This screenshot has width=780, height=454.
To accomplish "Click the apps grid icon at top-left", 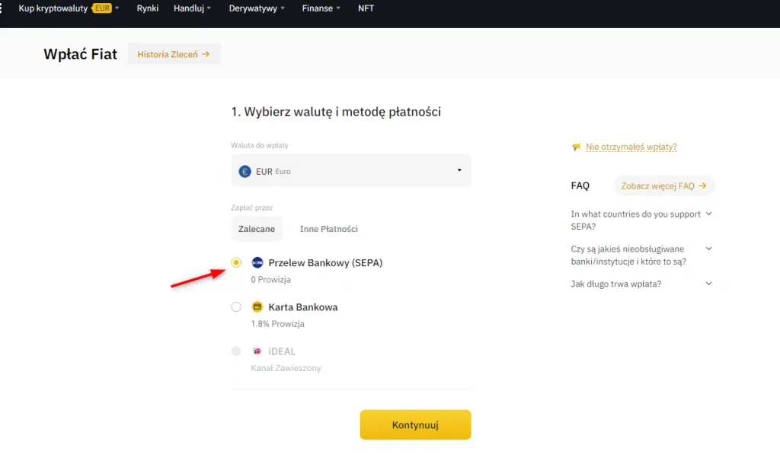I will pos(2,8).
